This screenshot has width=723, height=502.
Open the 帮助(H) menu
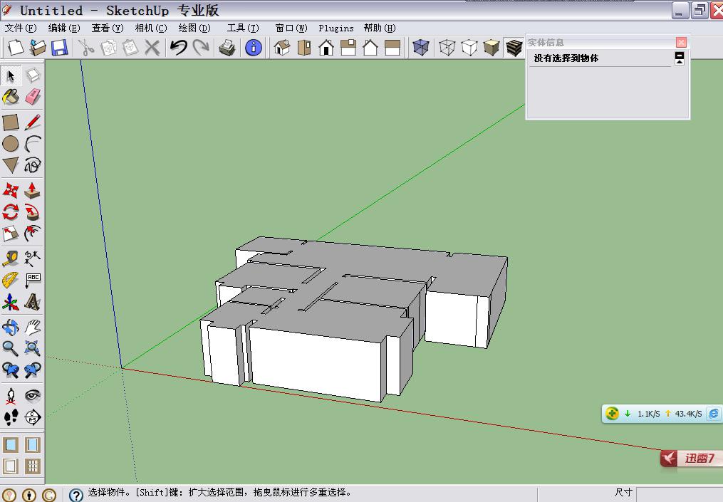(x=380, y=28)
